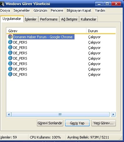Click the Geçiş Yap button

click(x=77, y=123)
